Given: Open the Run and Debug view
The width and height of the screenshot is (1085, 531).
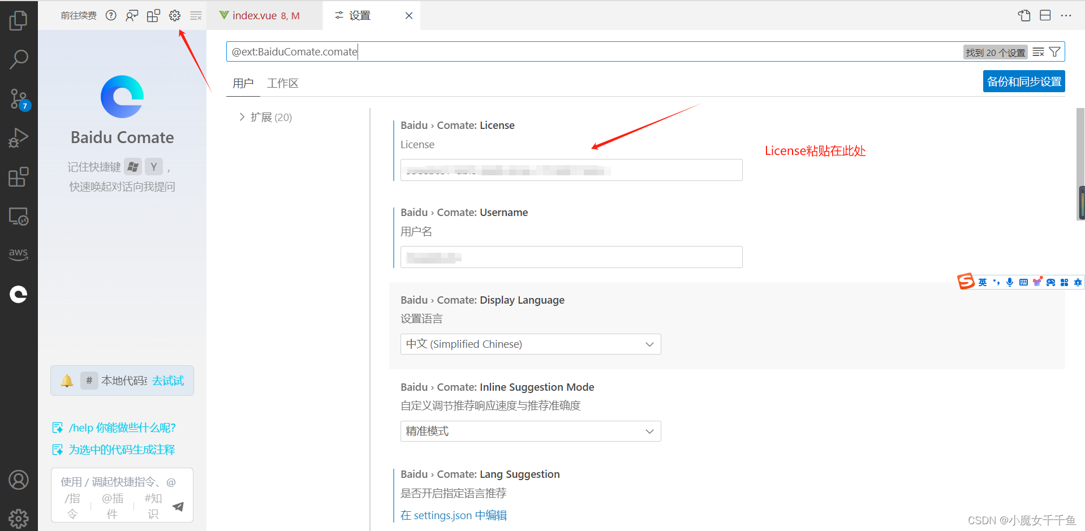Looking at the screenshot, I should tap(18, 138).
